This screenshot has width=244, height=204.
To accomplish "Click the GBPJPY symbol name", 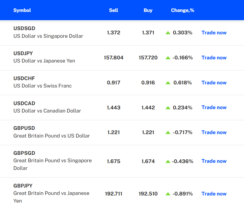I will [23, 186].
